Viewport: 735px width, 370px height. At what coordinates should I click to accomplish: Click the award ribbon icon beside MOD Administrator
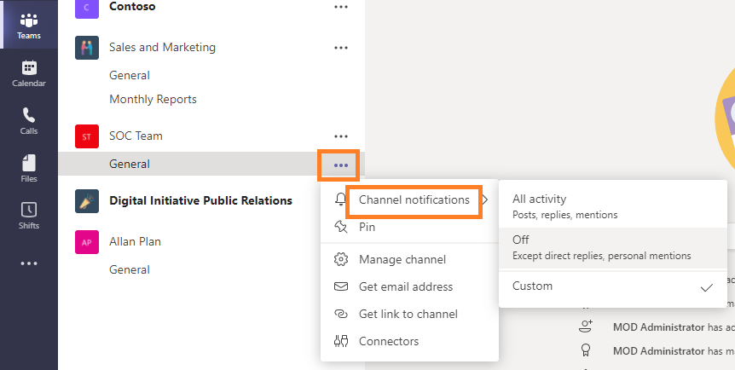click(586, 350)
